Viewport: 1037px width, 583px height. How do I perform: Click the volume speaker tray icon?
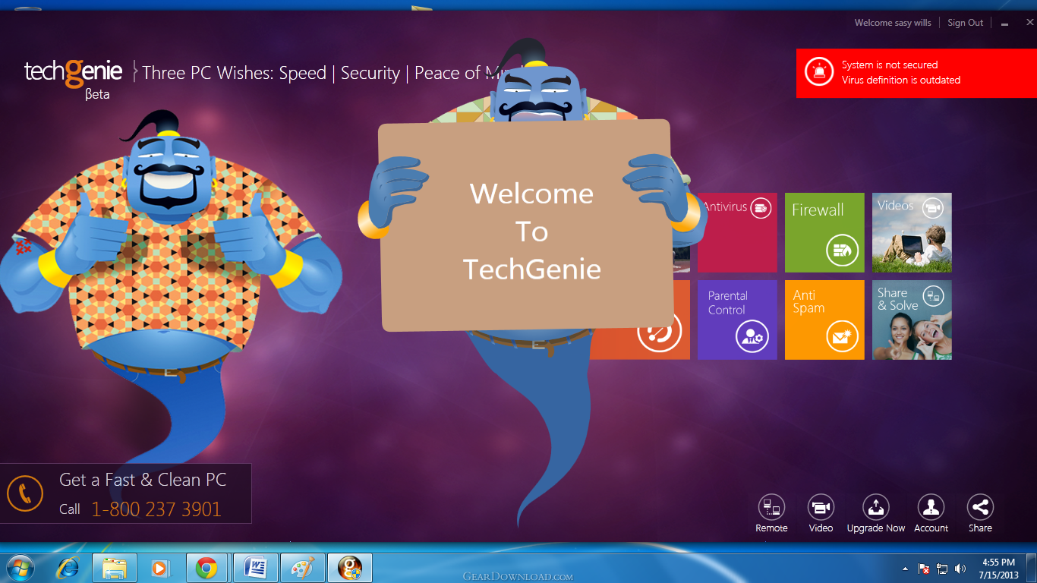point(960,568)
